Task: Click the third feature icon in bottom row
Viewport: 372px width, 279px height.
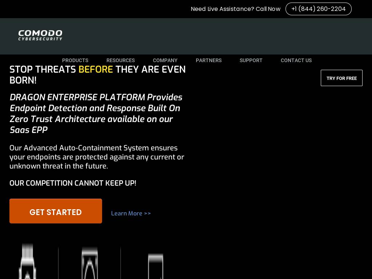Action: (155, 265)
